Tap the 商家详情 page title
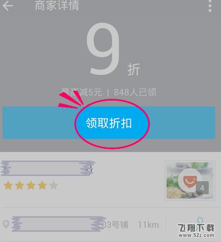Image resolution: width=221 pixels, height=242 pixels. (57, 6)
